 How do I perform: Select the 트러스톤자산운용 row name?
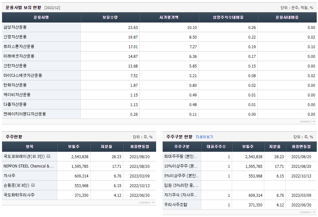pyautogui.click(x=19, y=46)
